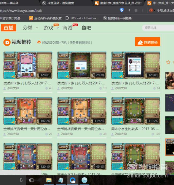
Task: Open the DCloud - HBuilder bookmark
Action: pyautogui.click(x=82, y=18)
